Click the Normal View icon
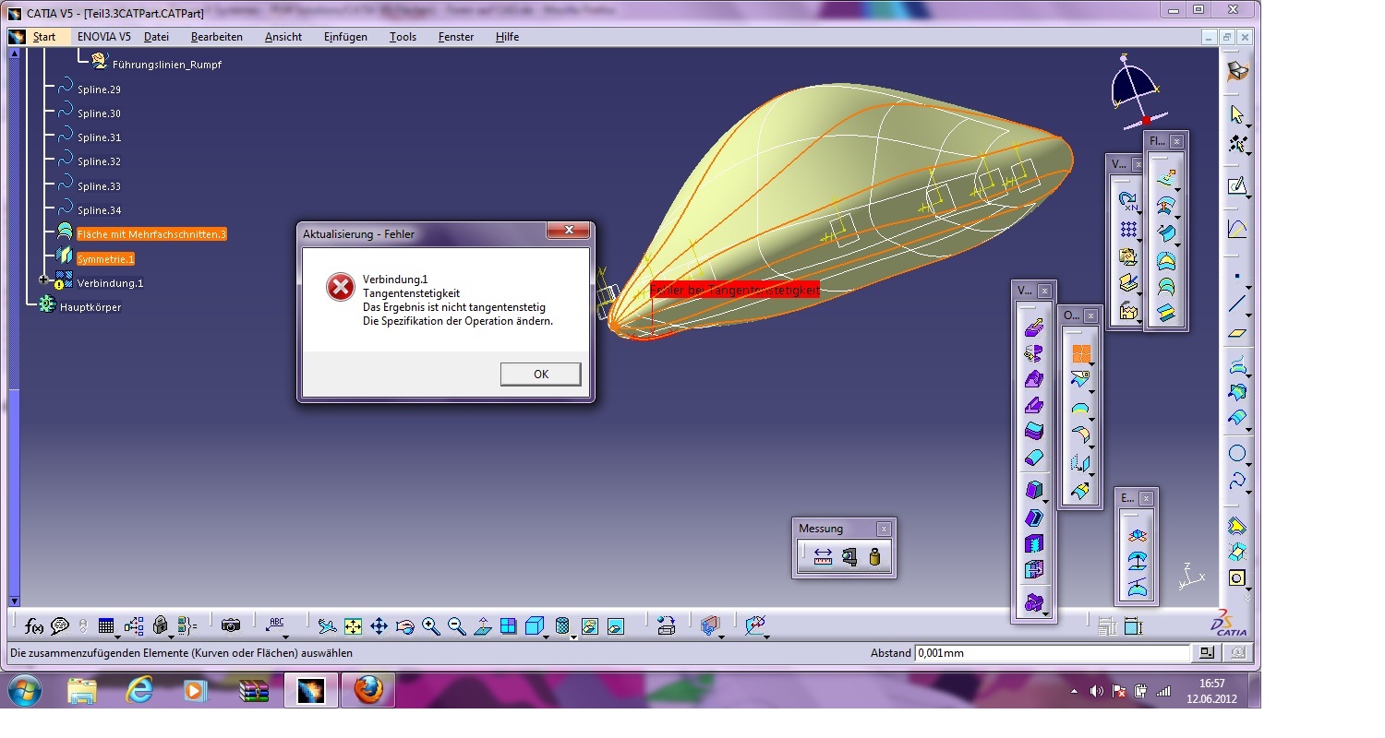This screenshot has height=738, width=1385. point(482,626)
